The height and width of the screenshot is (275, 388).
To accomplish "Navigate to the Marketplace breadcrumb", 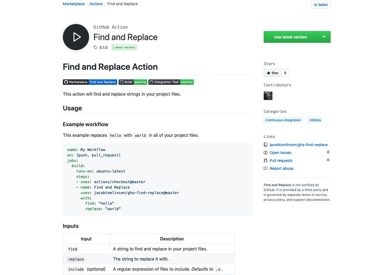I will click(74, 4).
